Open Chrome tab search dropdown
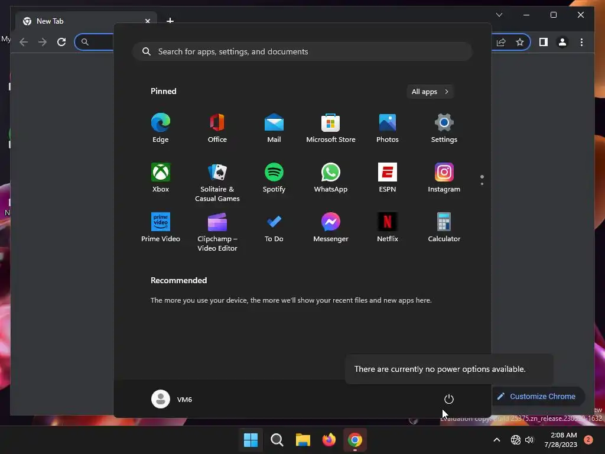 499,15
